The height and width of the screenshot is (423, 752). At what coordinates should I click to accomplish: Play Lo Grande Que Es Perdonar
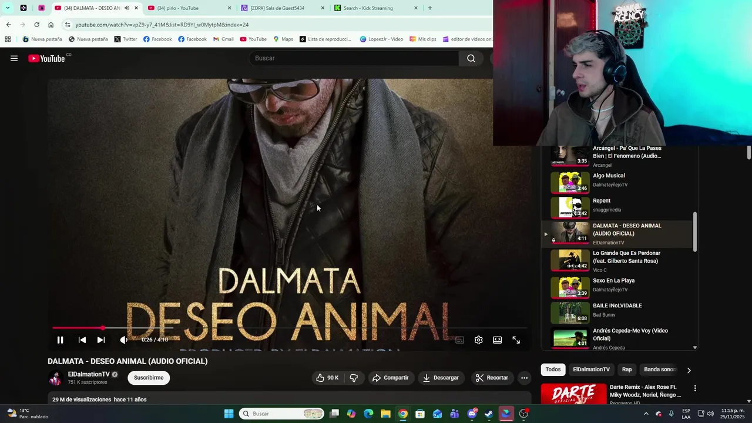617,260
